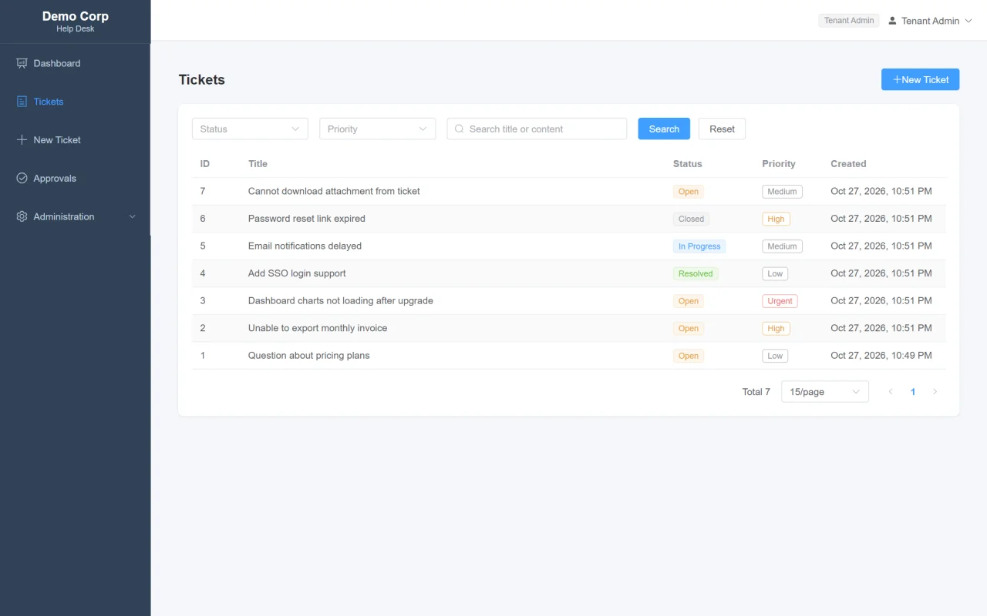Image resolution: width=987 pixels, height=616 pixels.
Task: Click the Created column header
Action: click(848, 164)
